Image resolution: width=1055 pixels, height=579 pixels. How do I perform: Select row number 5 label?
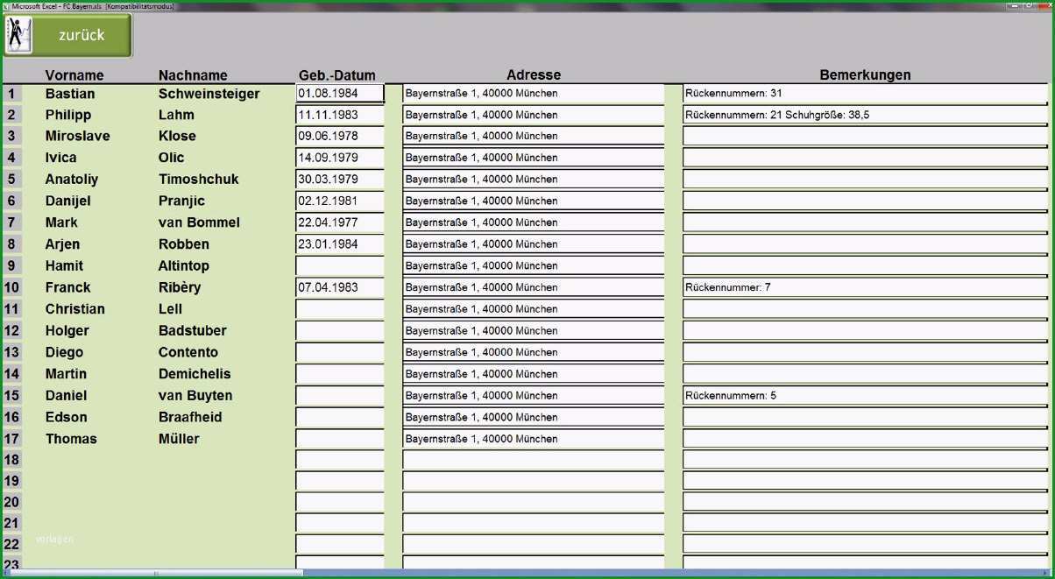(11, 180)
